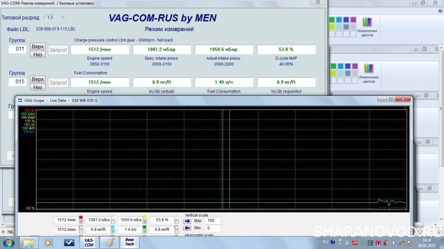Click the 'Запуск!' button for group 011

pyautogui.click(x=58, y=50)
